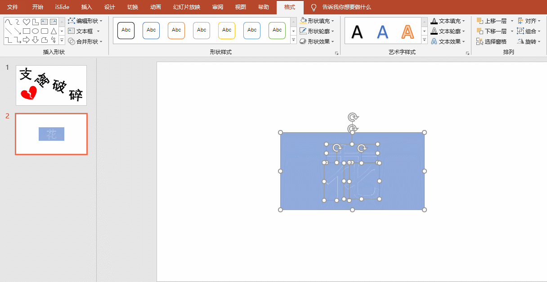Select the down block arrow shape
Viewport: 547px width, 282px height.
click(x=36, y=40)
